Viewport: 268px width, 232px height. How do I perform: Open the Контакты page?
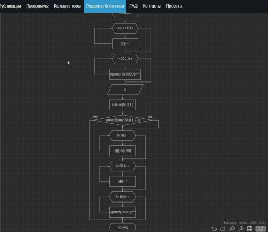(152, 6)
